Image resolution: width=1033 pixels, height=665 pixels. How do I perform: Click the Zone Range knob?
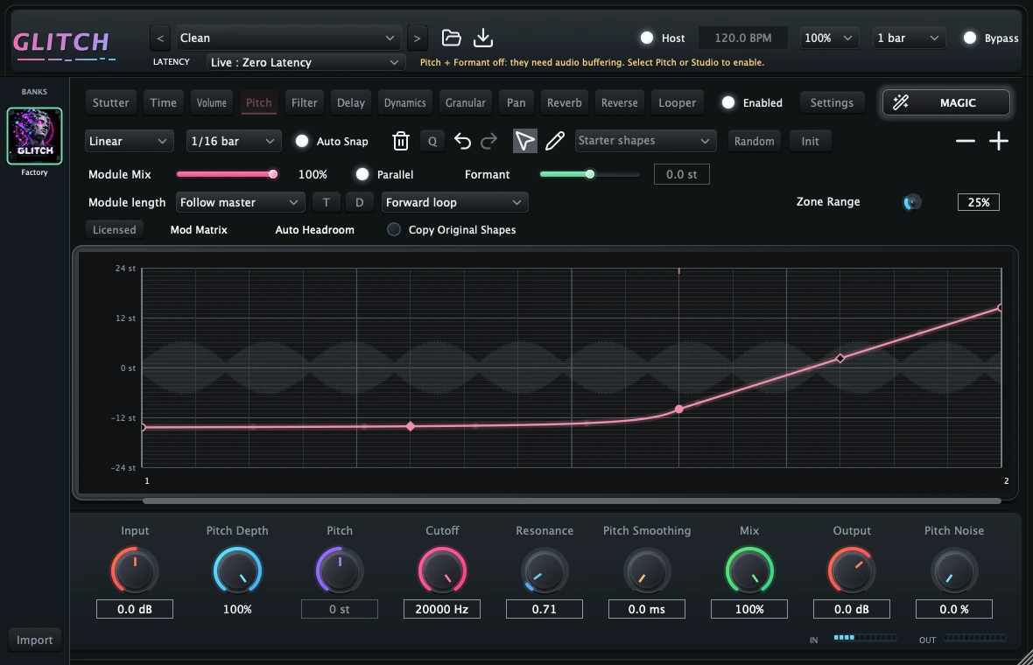coord(912,202)
